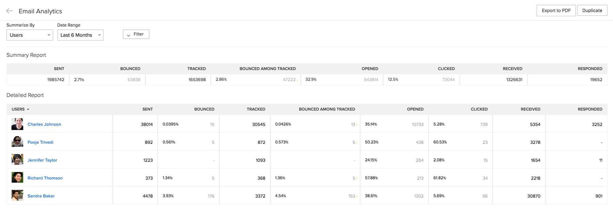613x209 pixels.
Task: Open the Filter options
Action: point(136,34)
